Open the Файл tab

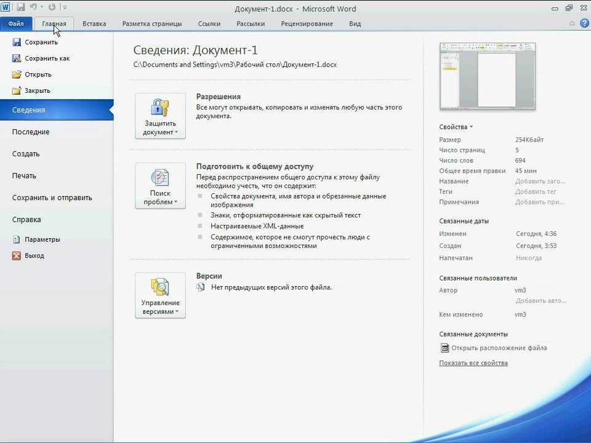[16, 24]
